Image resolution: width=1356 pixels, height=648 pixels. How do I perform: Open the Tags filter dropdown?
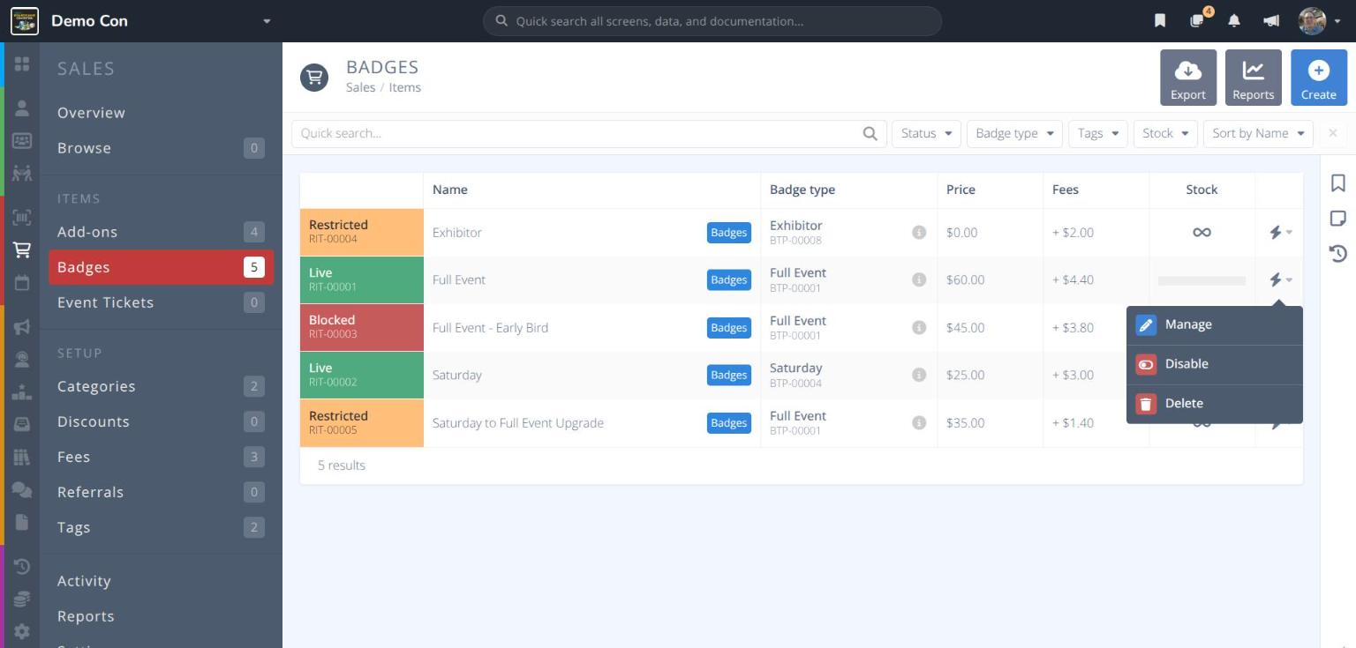(1098, 134)
